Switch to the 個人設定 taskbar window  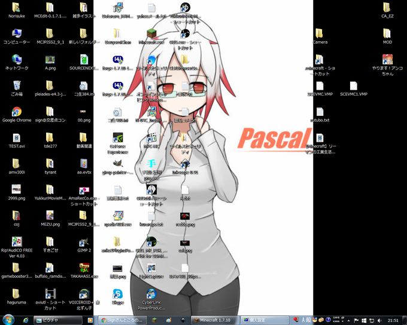265,320
